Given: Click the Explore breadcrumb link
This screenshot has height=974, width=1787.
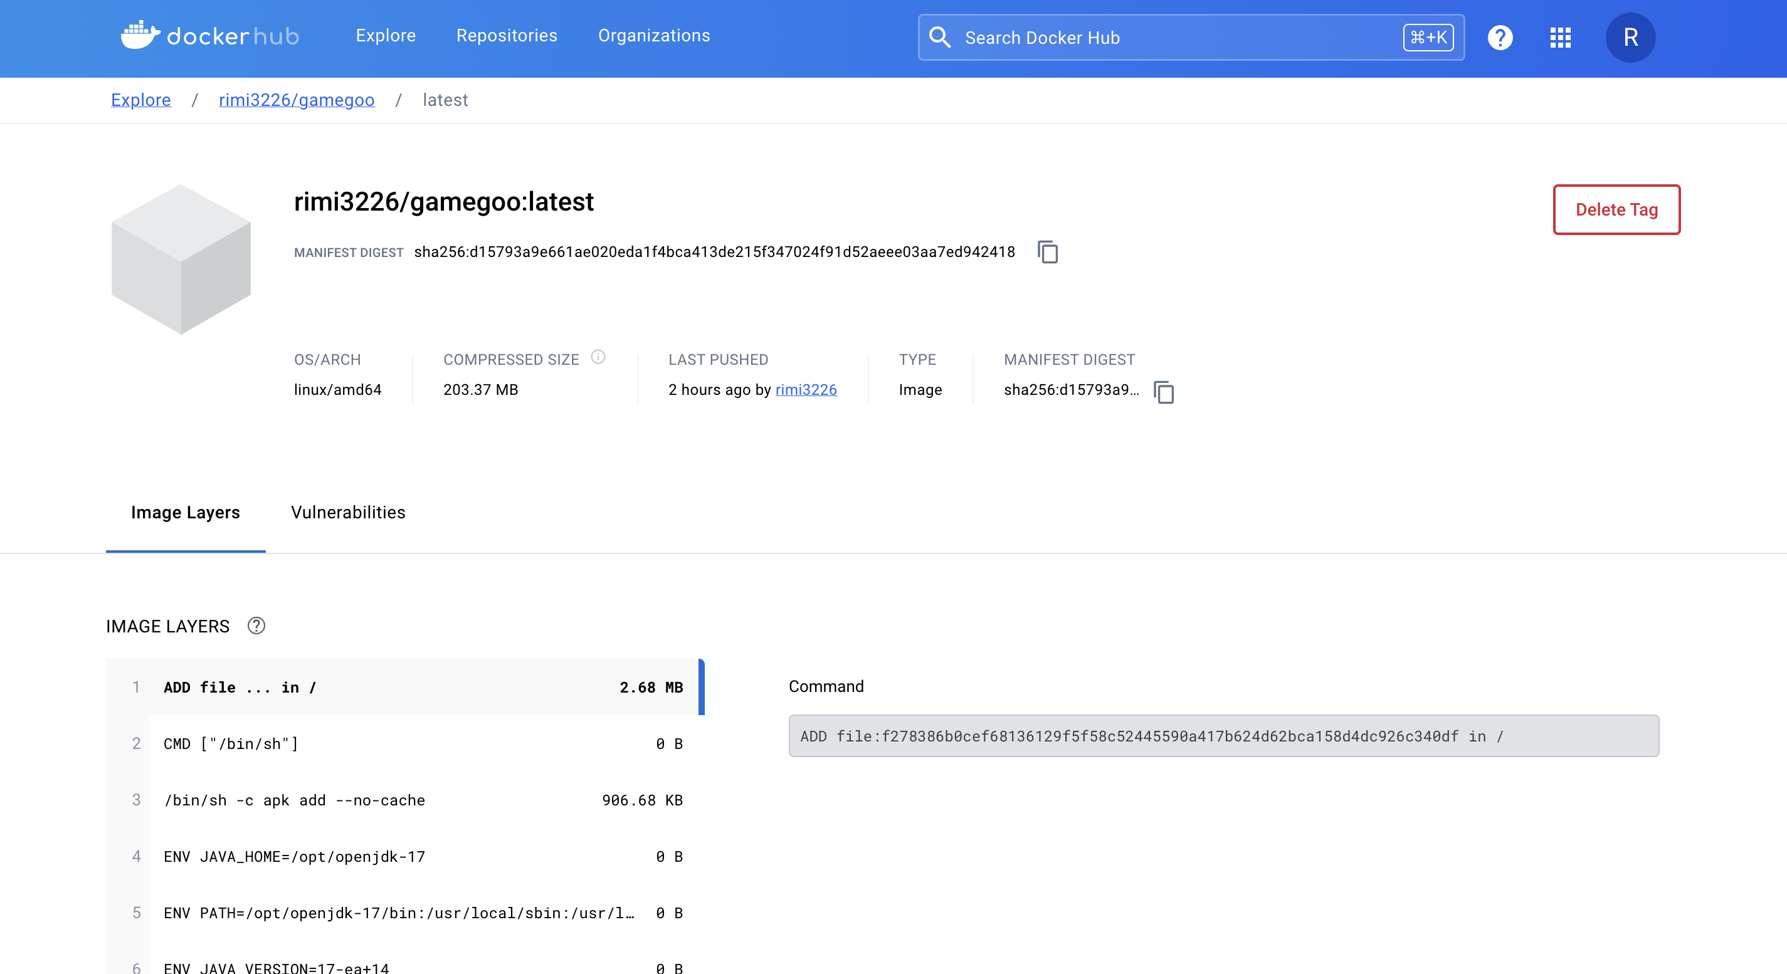Looking at the screenshot, I should [141, 100].
